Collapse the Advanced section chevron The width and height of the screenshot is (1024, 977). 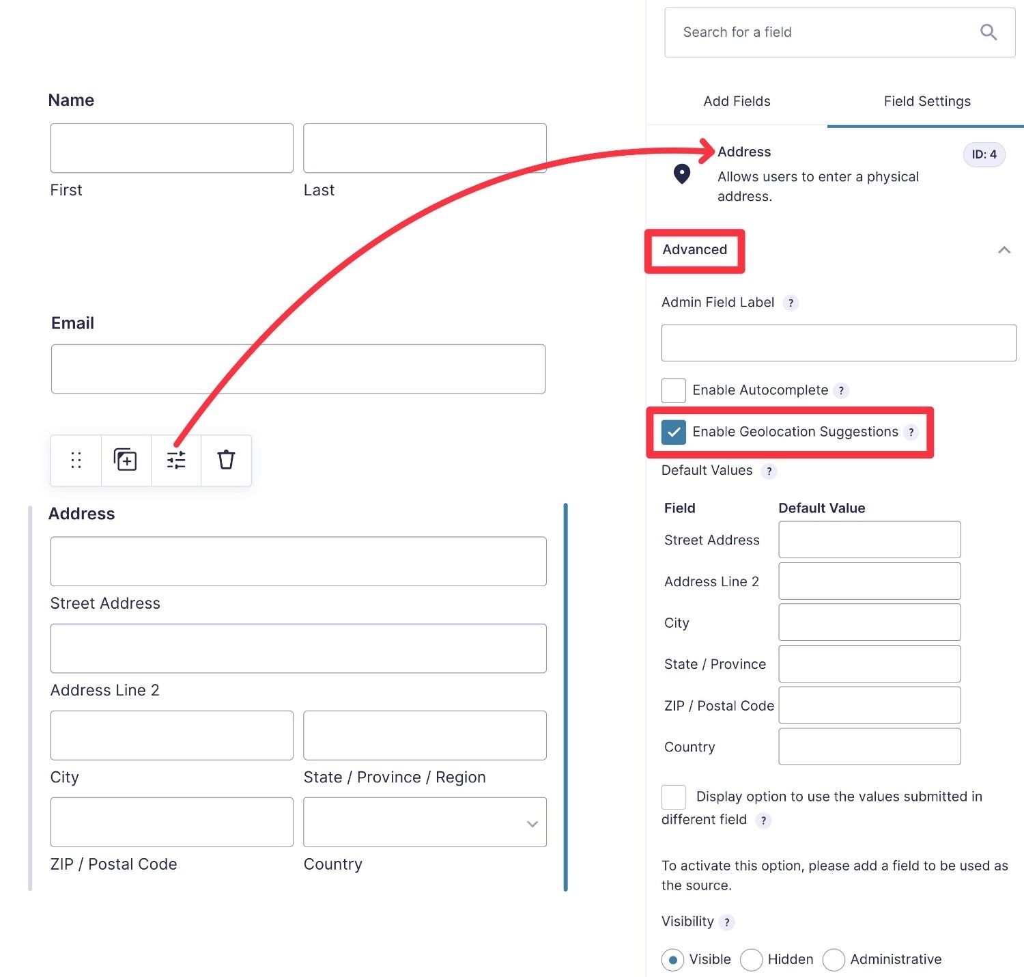1004,250
